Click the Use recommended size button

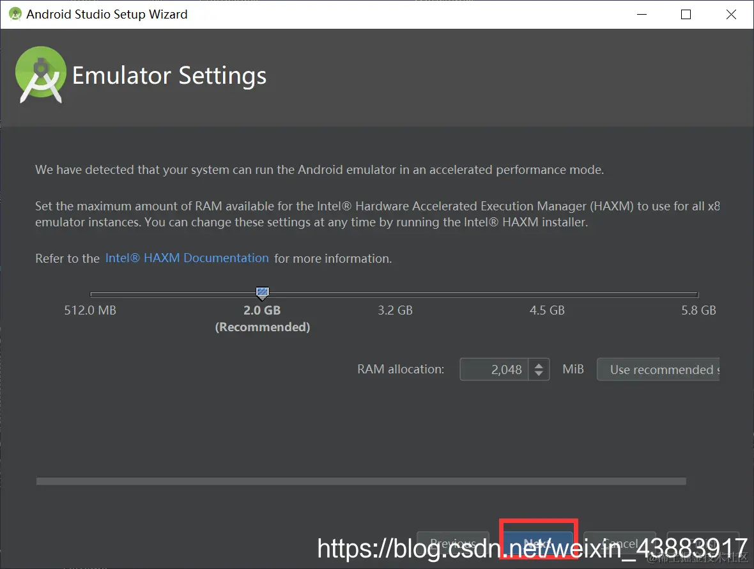[x=658, y=370]
